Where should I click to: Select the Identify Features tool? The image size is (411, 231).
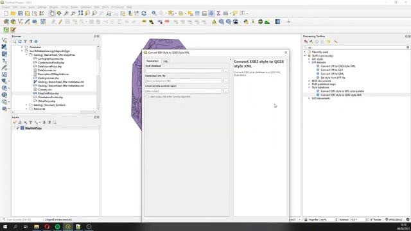point(154,13)
